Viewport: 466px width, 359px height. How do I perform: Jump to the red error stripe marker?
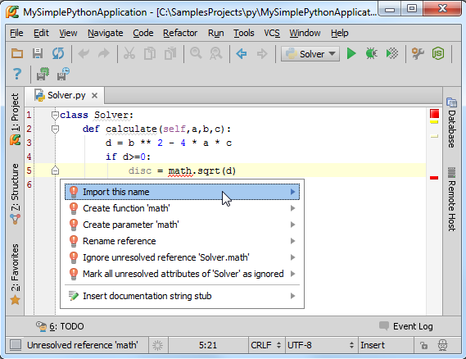point(434,178)
